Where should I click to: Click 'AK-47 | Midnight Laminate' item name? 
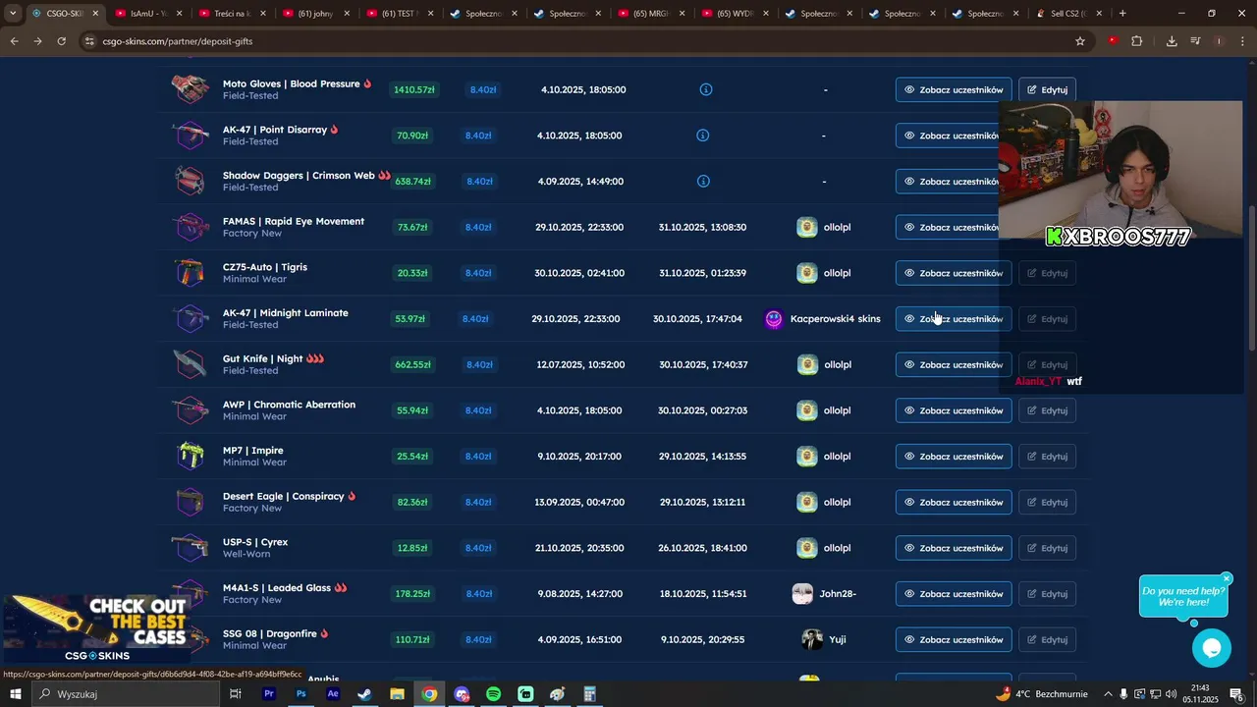(285, 312)
